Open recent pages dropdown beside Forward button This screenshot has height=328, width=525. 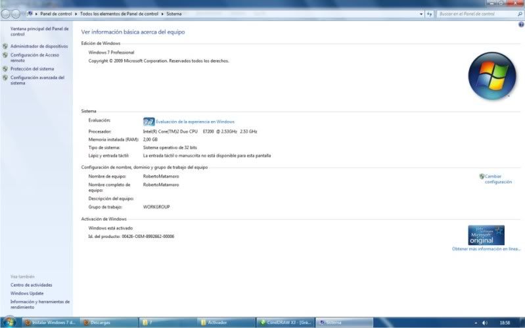[23, 14]
